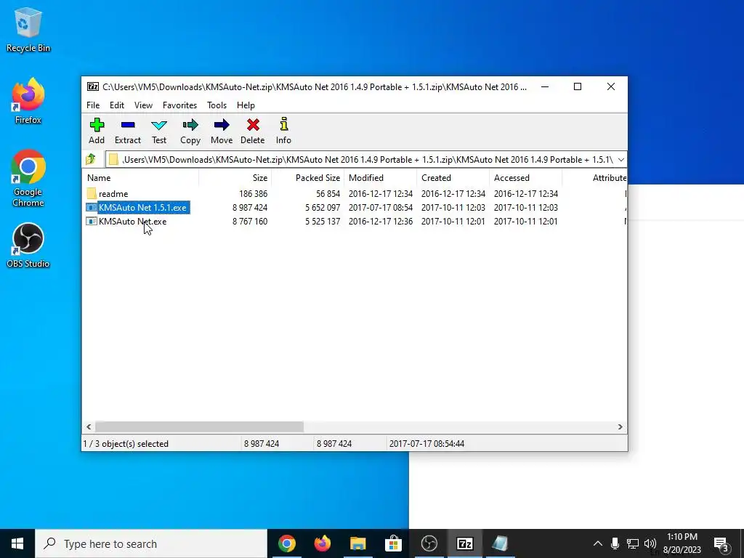Open Microsoft Store from the taskbar
744x558 pixels.
tap(393, 543)
